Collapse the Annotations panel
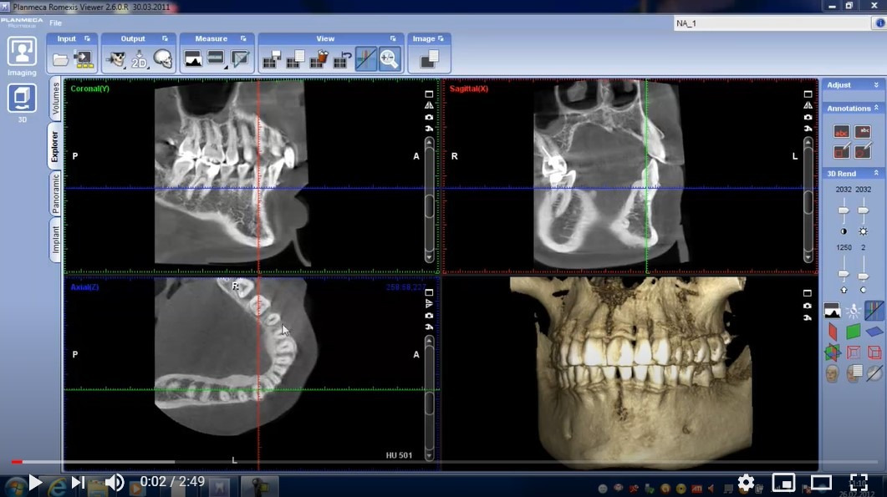Image resolution: width=887 pixels, height=497 pixels. point(876,109)
